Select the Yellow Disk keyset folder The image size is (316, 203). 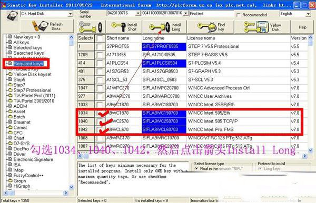(x=32, y=74)
